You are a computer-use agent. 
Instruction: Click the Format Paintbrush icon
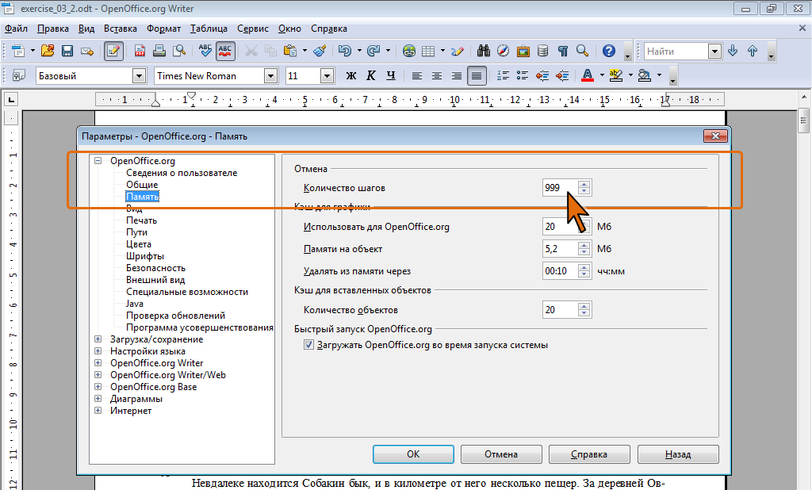(x=320, y=51)
